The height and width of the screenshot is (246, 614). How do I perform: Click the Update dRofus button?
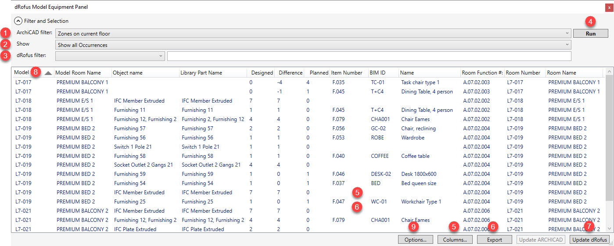589,240
